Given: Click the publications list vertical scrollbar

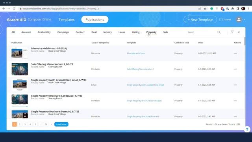Looking at the screenshot, I should click(x=245, y=41).
